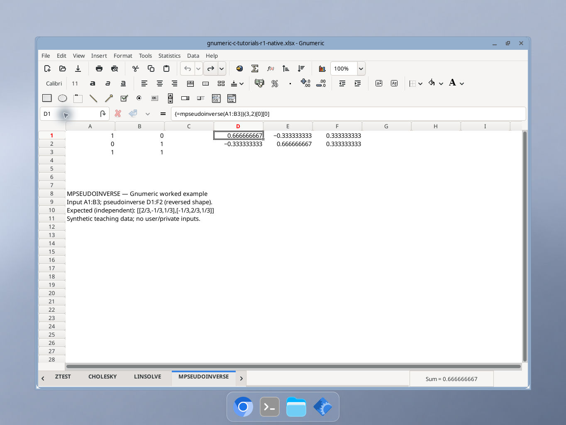Print the current sheet

point(99,68)
